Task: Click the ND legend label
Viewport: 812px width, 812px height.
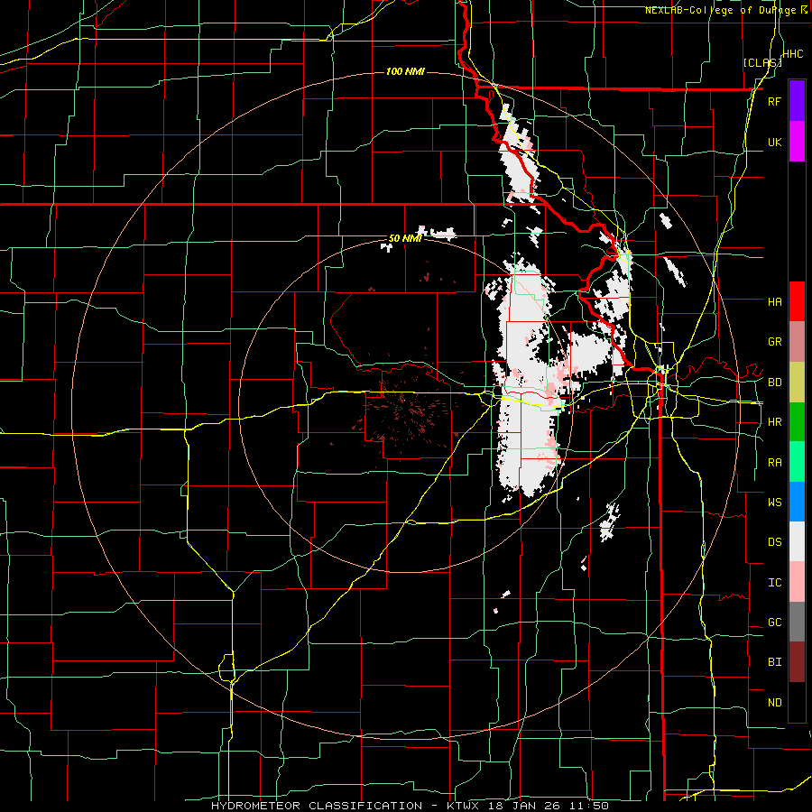Action: pyautogui.click(x=774, y=702)
